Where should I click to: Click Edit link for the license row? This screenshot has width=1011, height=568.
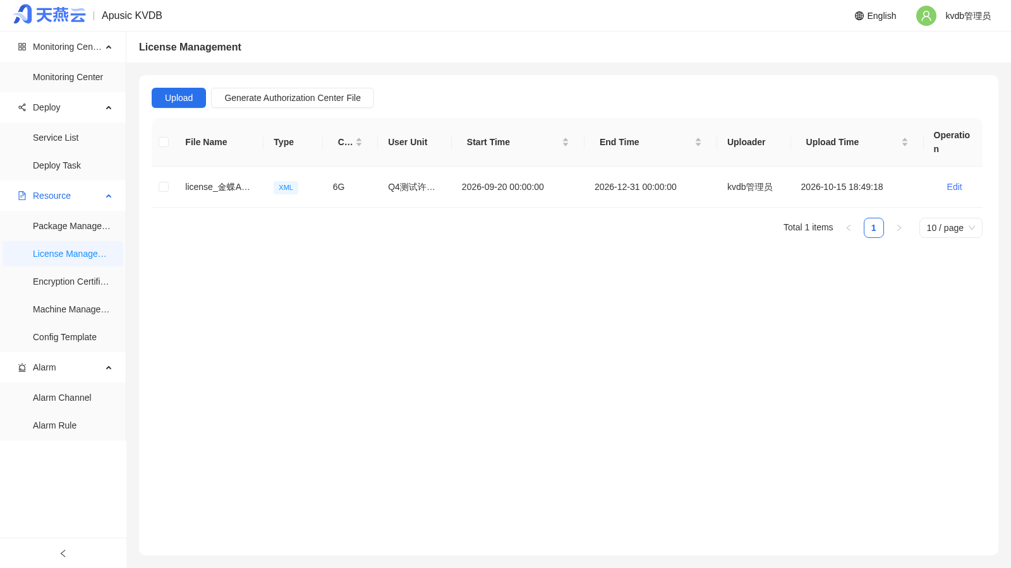pyautogui.click(x=954, y=187)
